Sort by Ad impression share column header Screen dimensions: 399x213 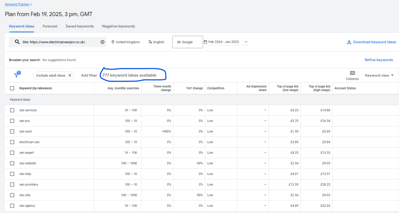(x=256, y=88)
